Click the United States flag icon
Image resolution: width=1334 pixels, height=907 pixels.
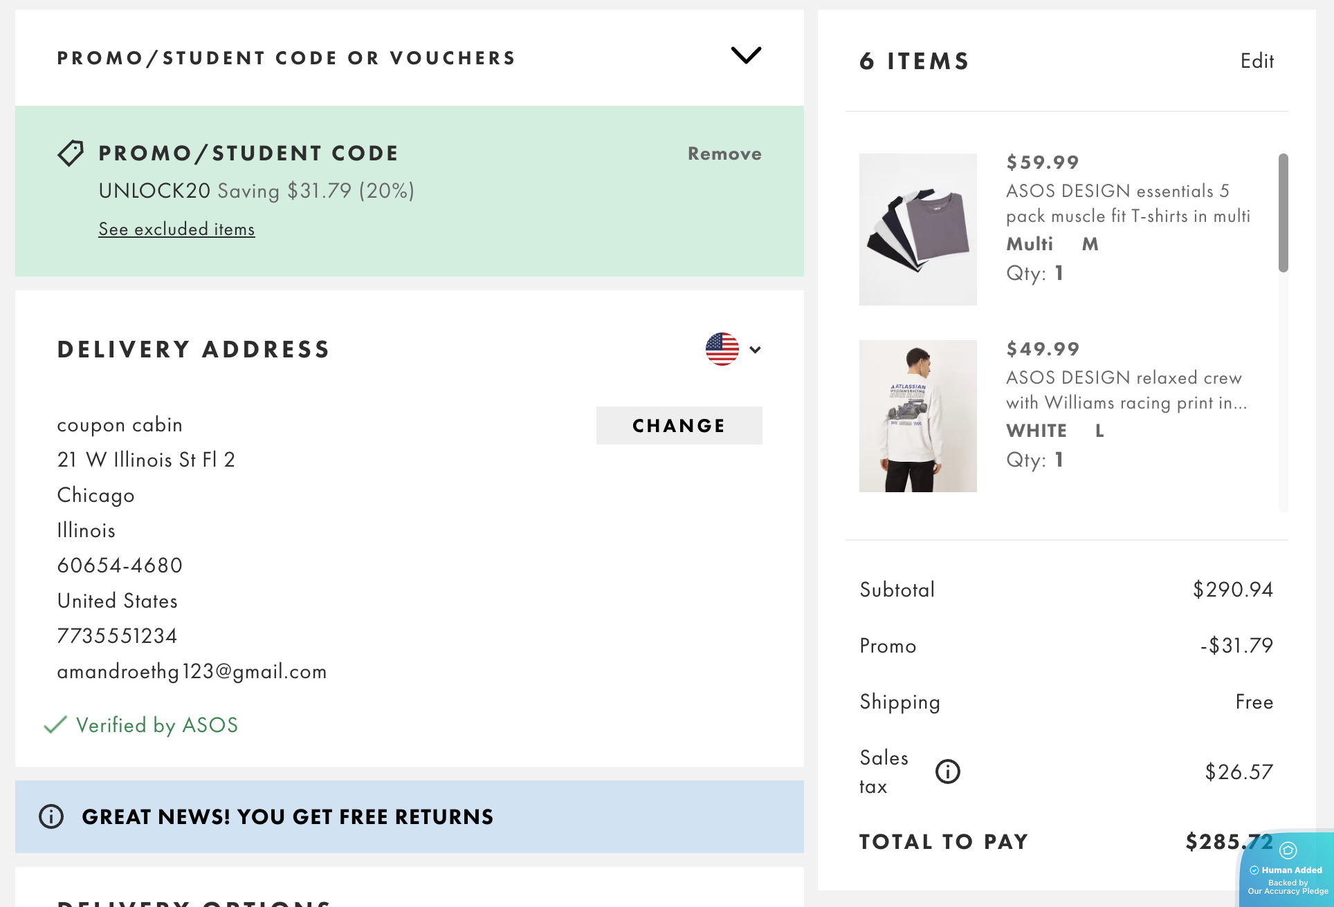(x=722, y=349)
